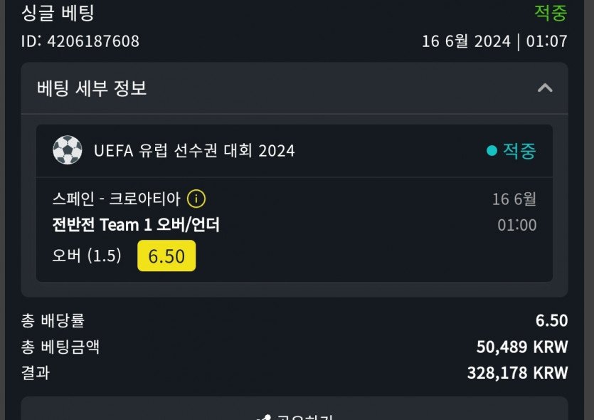
Task: Click the 328,178 KRW result amount
Action: tap(517, 372)
